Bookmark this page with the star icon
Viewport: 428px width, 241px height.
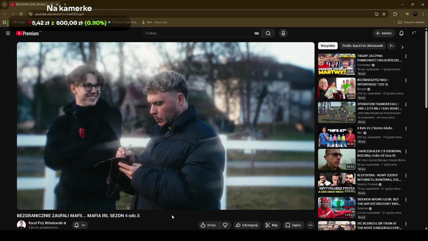[x=384, y=14]
